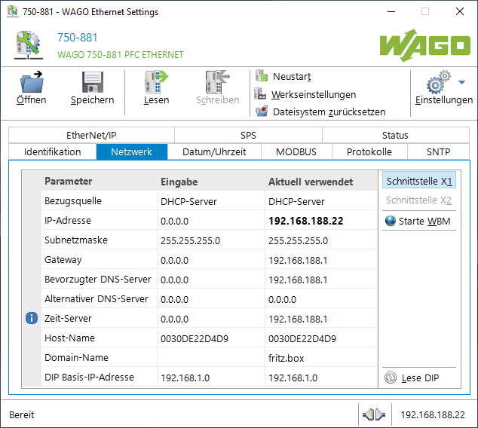Click the Lese DIP button

click(418, 378)
